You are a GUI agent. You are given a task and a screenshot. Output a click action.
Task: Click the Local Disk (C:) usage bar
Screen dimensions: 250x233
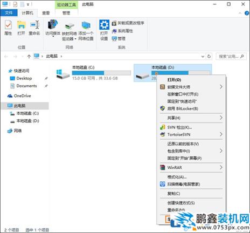pos(101,73)
